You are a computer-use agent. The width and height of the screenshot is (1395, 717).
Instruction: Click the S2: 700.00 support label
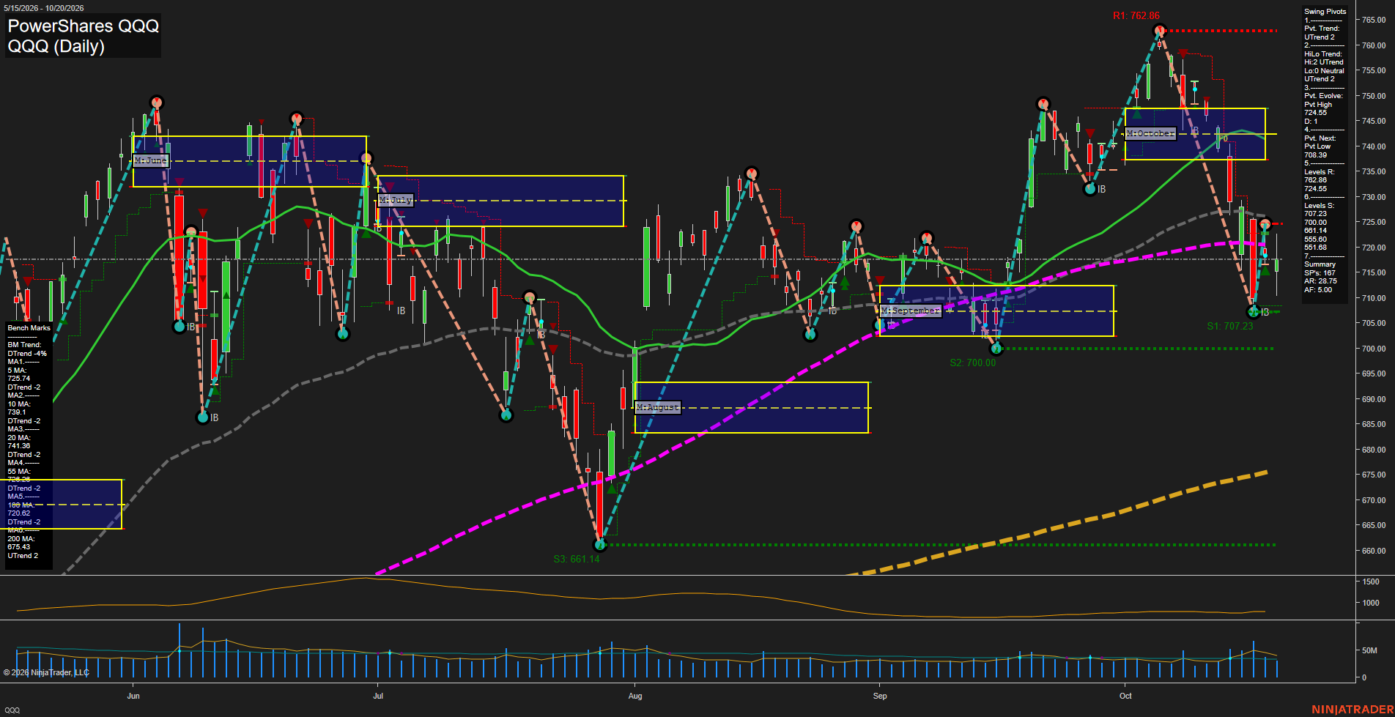[973, 363]
